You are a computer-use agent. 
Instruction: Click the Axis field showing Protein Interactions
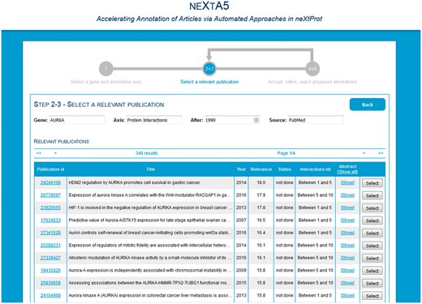click(x=154, y=120)
